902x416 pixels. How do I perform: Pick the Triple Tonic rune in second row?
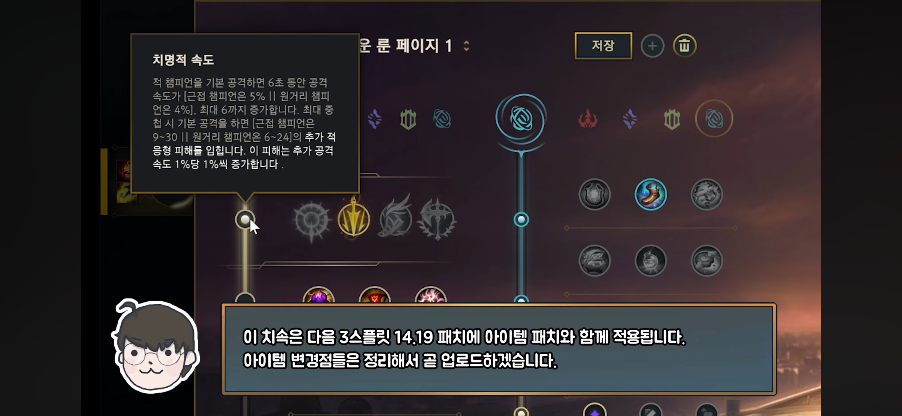(594, 261)
